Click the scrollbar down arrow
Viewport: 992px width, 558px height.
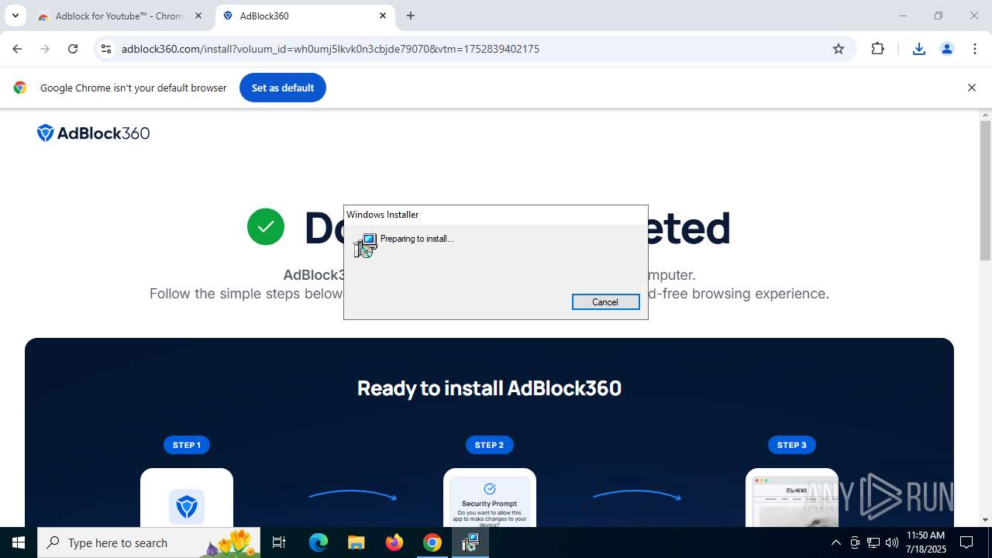click(985, 520)
